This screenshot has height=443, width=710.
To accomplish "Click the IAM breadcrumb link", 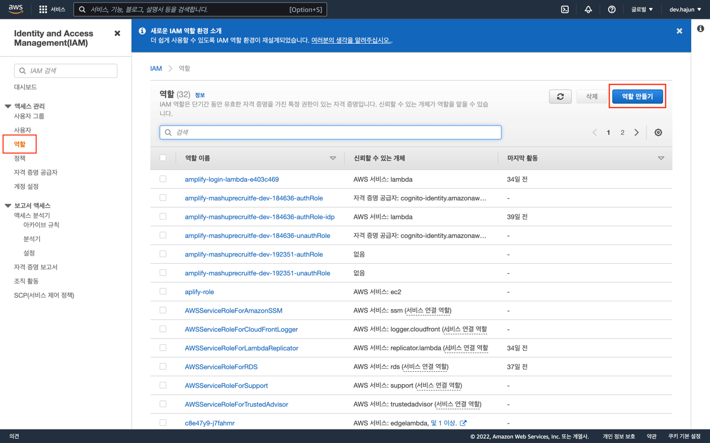I will click(x=156, y=69).
